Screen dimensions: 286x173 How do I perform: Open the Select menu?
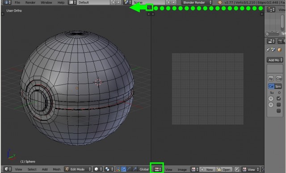[x=32, y=169]
